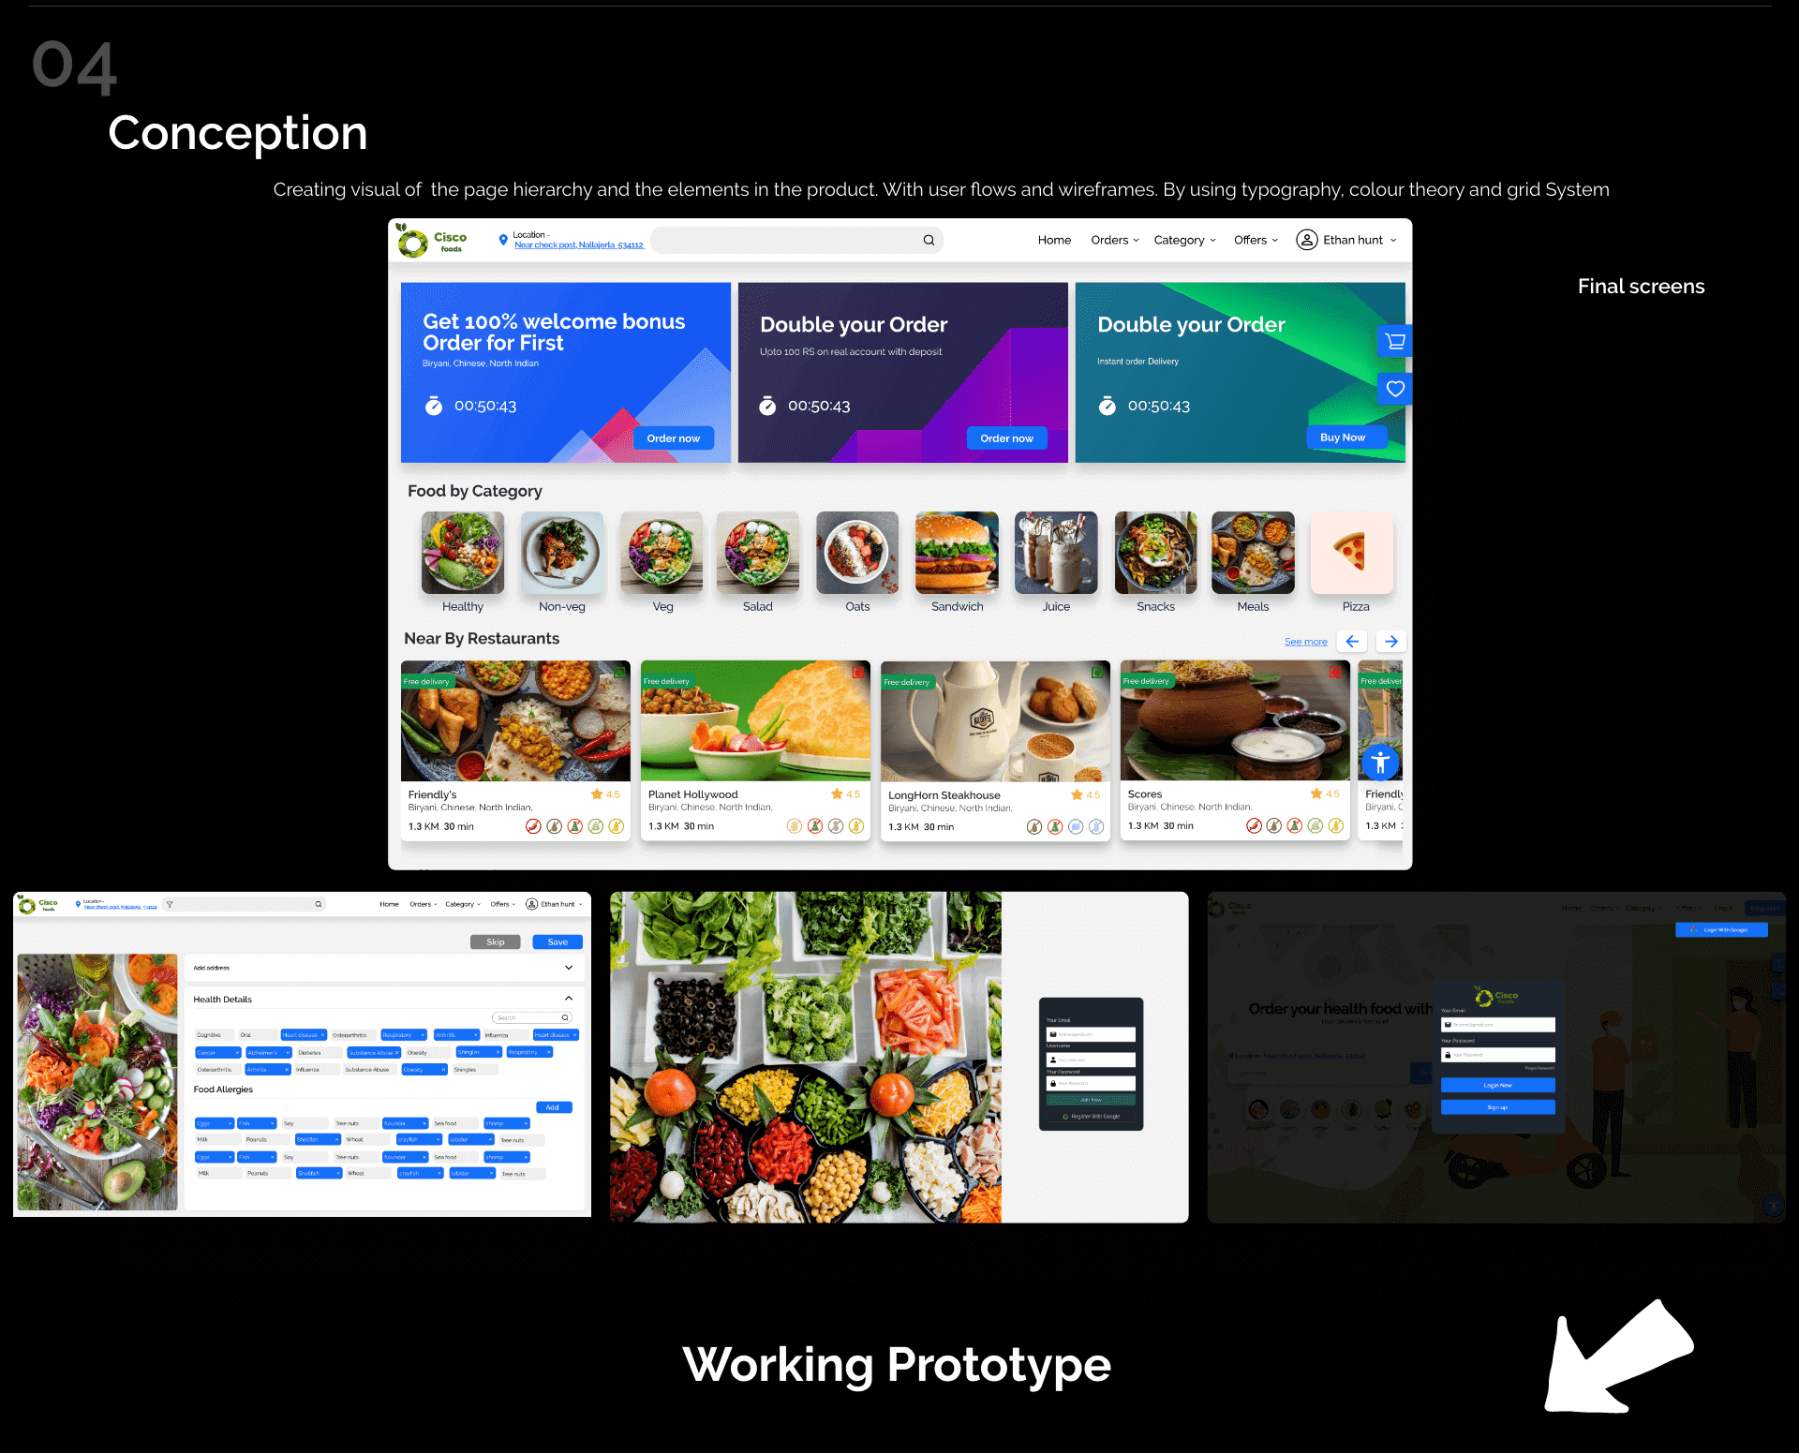Click the user profile avatar icon
The image size is (1799, 1453).
click(x=1302, y=240)
